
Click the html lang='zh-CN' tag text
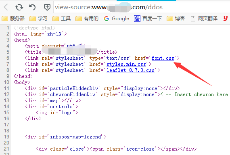tap(40, 34)
